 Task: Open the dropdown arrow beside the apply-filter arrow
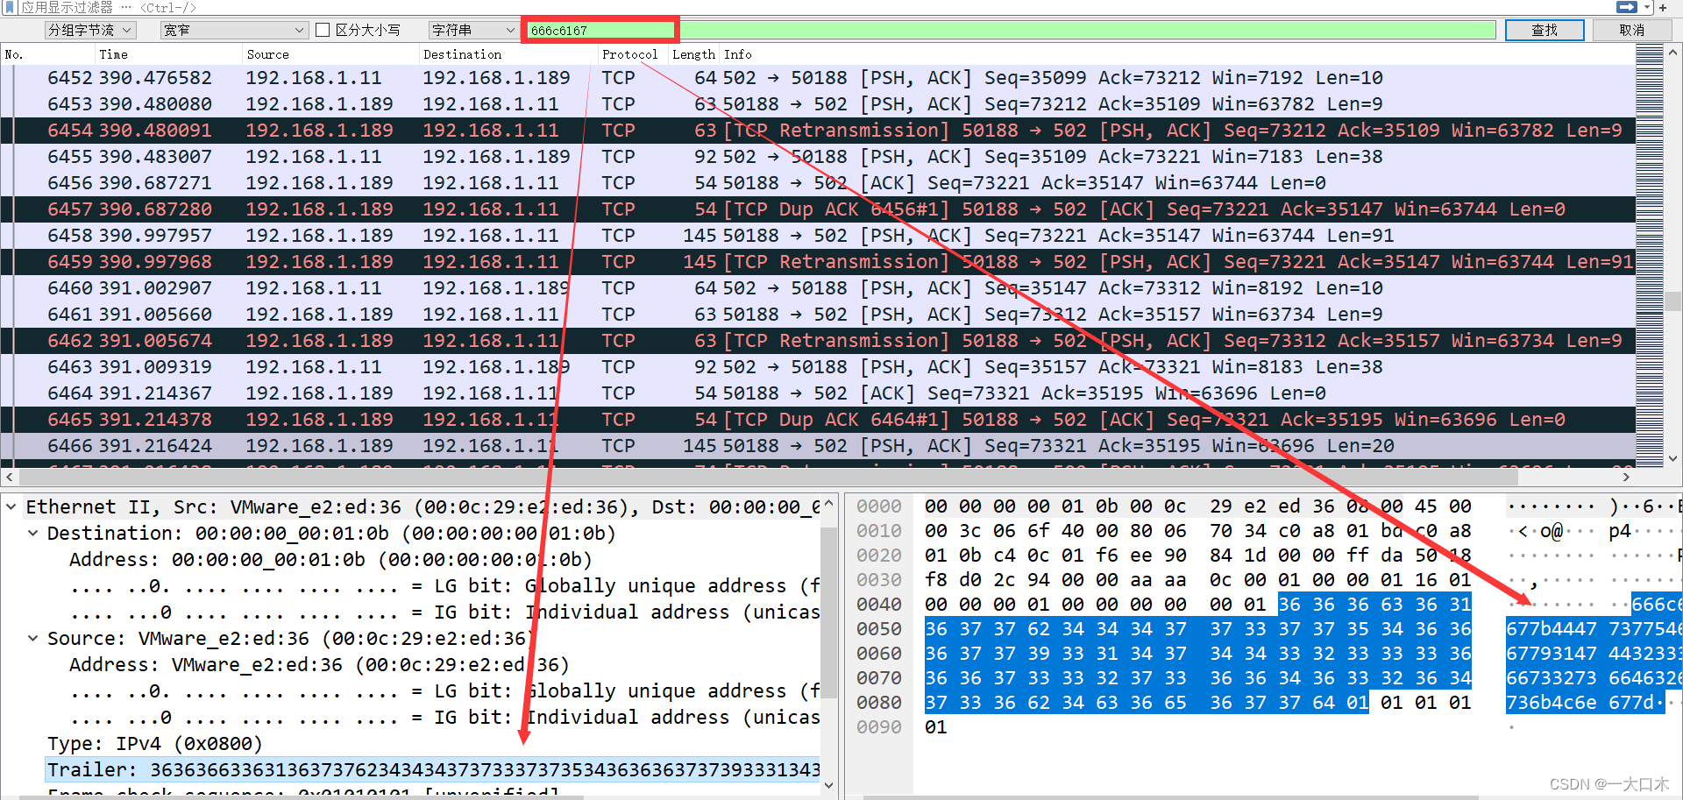[x=1647, y=7]
